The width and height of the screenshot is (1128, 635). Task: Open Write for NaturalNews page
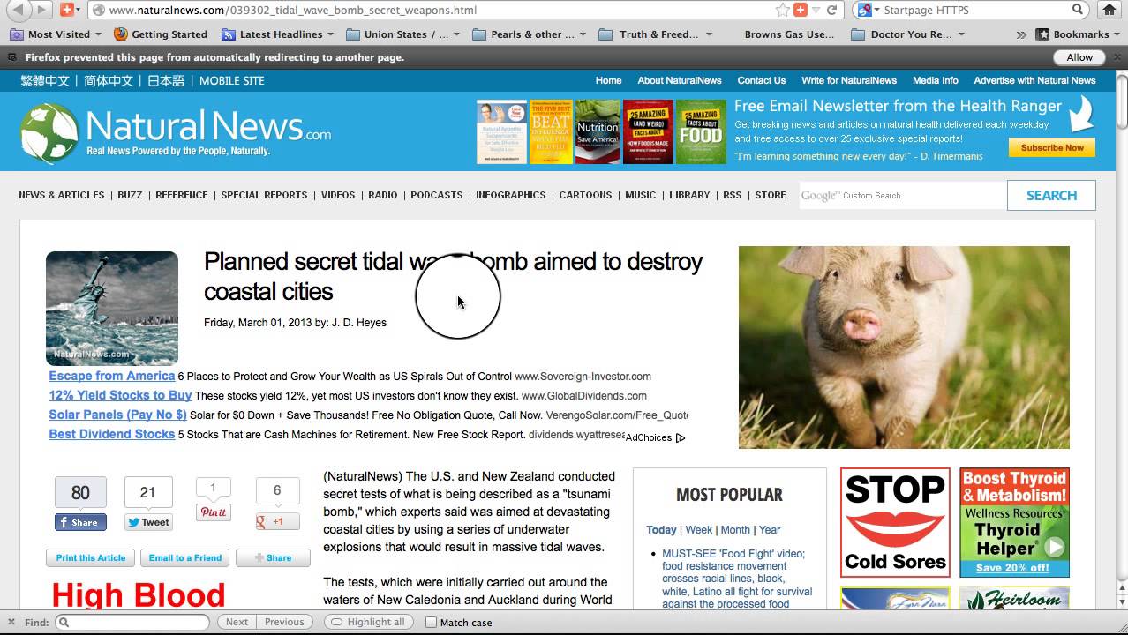(849, 80)
